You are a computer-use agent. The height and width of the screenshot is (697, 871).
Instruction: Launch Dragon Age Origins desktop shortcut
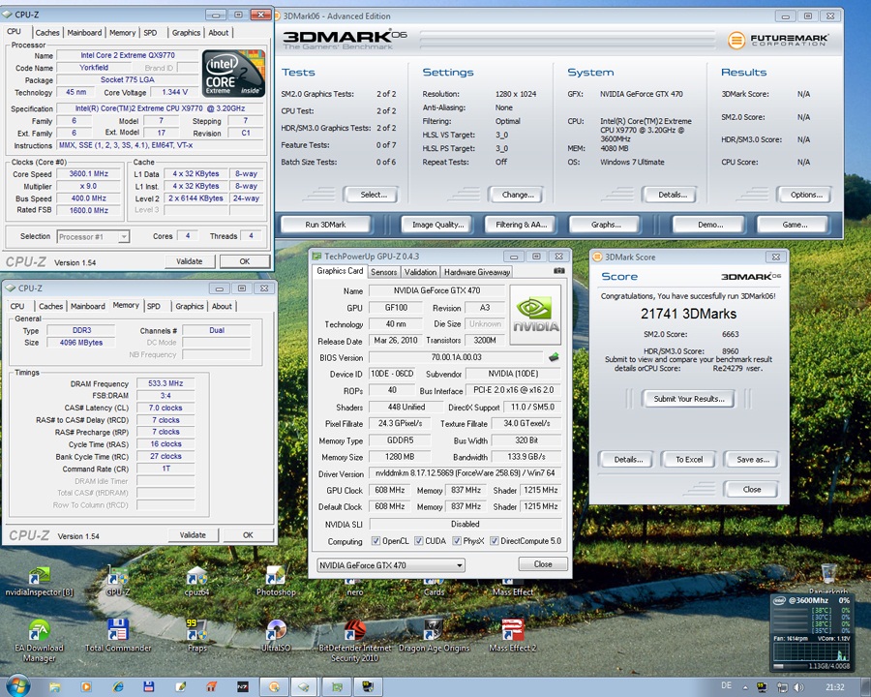(434, 636)
